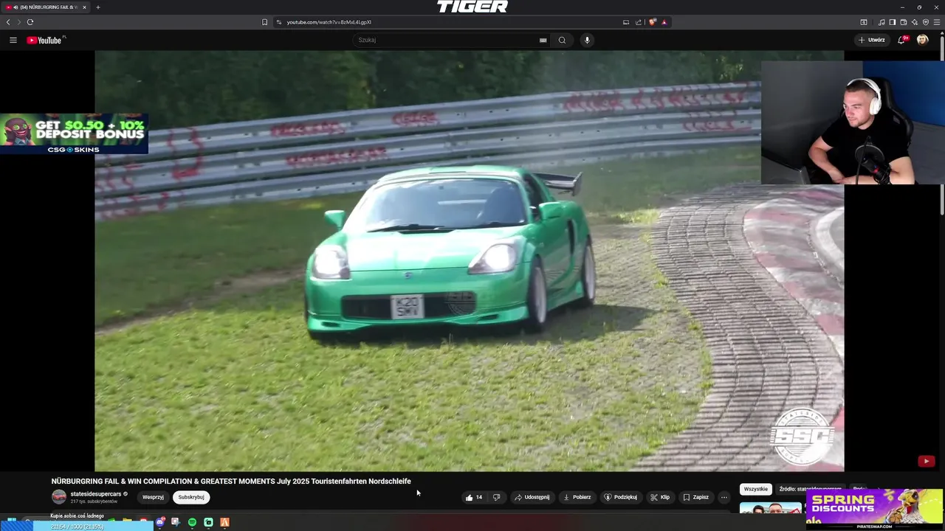Open the VPN shield icon in toolbar

(x=926, y=22)
